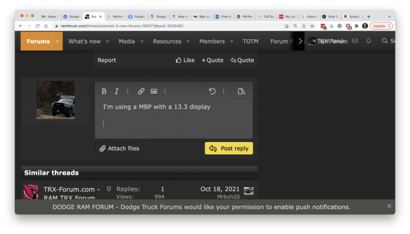The image size is (410, 234).
Task: Reply to the post using the arrow Quote
Action: [242, 60]
